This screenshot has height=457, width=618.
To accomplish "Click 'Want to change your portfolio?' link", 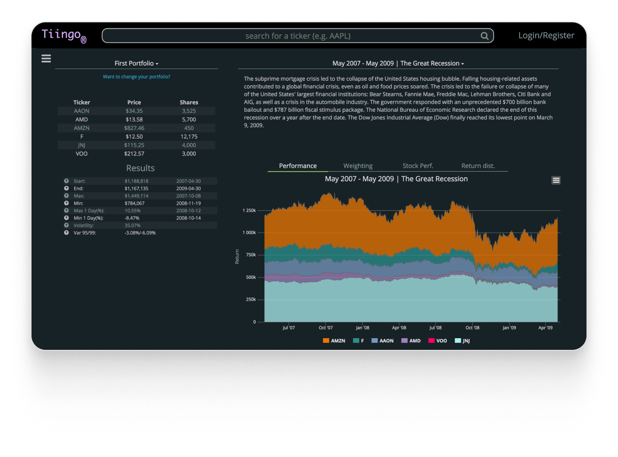I will 136,77.
